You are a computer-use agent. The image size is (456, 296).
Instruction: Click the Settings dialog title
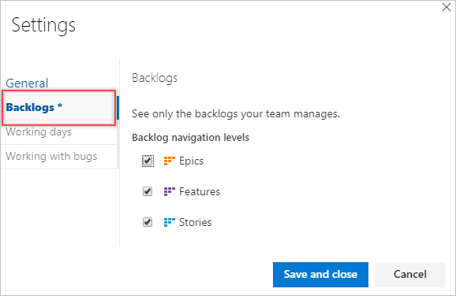(x=43, y=25)
